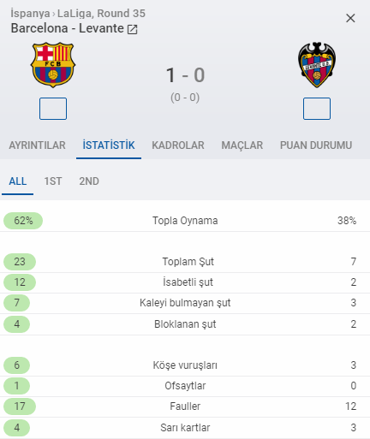Show 1ST half statistics
Screen dimensions: 370x439
point(53,181)
